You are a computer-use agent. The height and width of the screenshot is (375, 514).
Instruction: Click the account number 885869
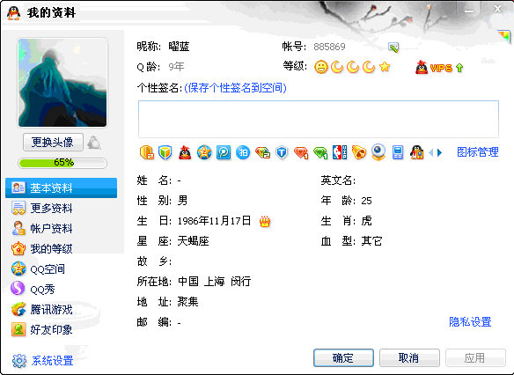coord(329,47)
